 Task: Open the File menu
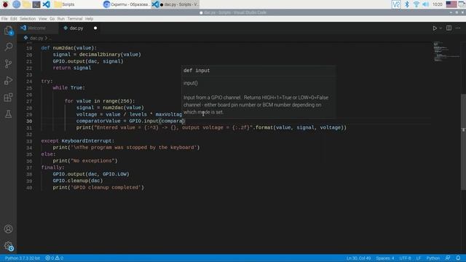(x=4, y=19)
